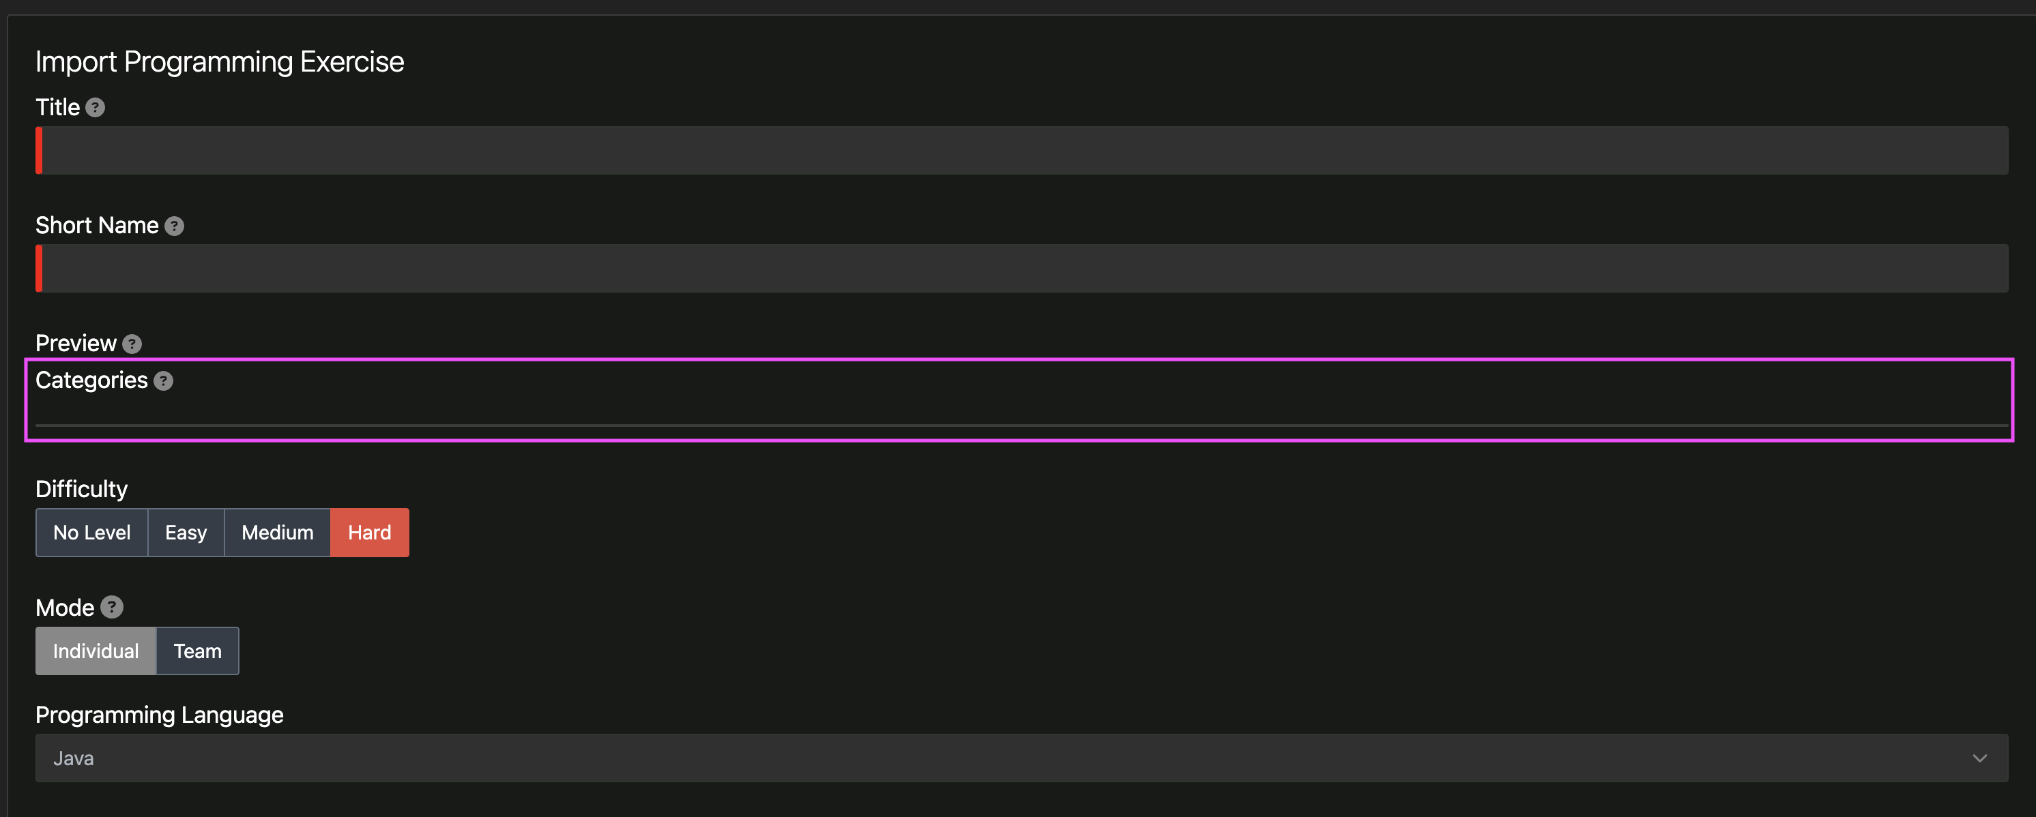Click the Short Name question mark icon
This screenshot has width=2036, height=817.
(174, 226)
